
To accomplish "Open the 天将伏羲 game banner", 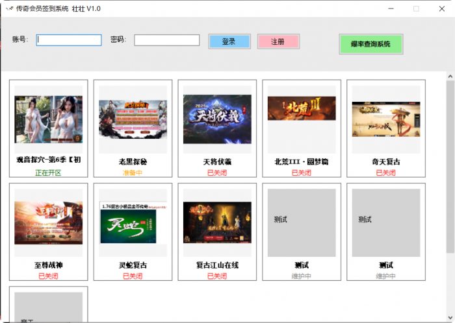I will (217, 119).
